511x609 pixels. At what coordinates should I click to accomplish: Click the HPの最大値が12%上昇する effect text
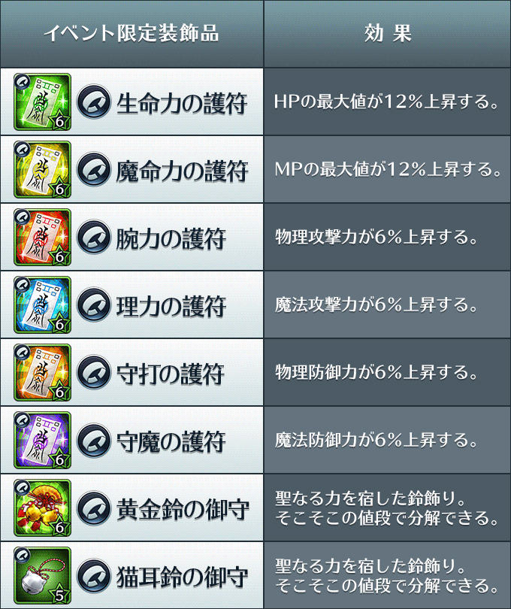click(x=386, y=101)
